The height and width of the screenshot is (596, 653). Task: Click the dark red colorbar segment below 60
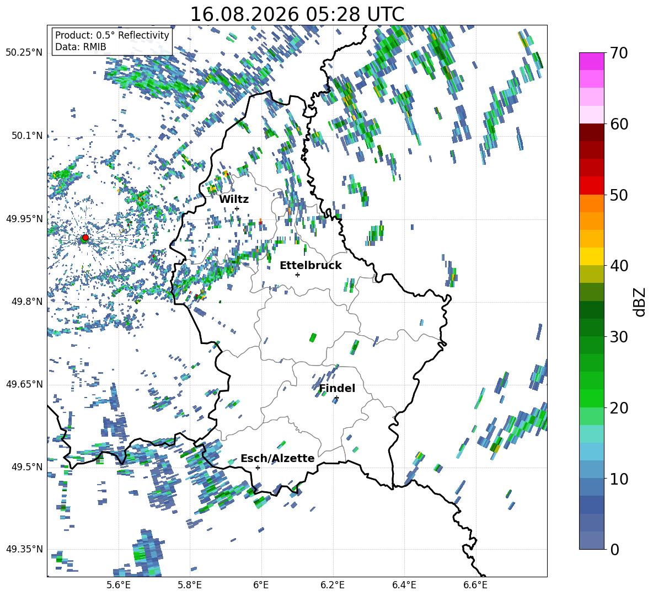[x=591, y=132]
